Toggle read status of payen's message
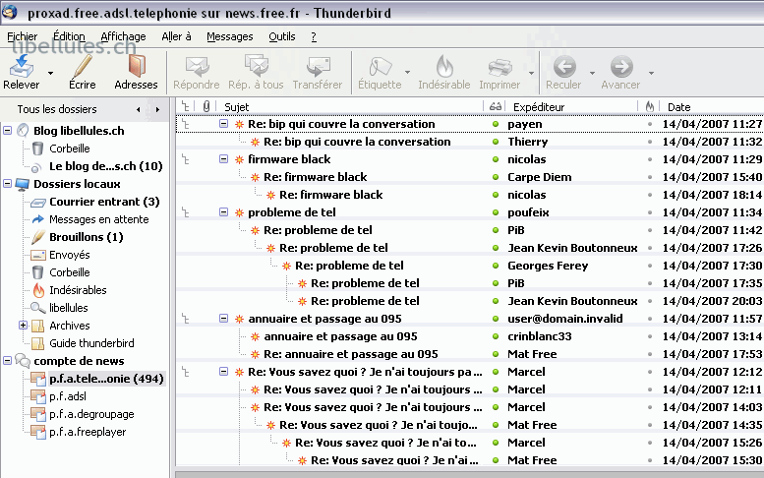This screenshot has height=478, width=764. pyautogui.click(x=496, y=124)
